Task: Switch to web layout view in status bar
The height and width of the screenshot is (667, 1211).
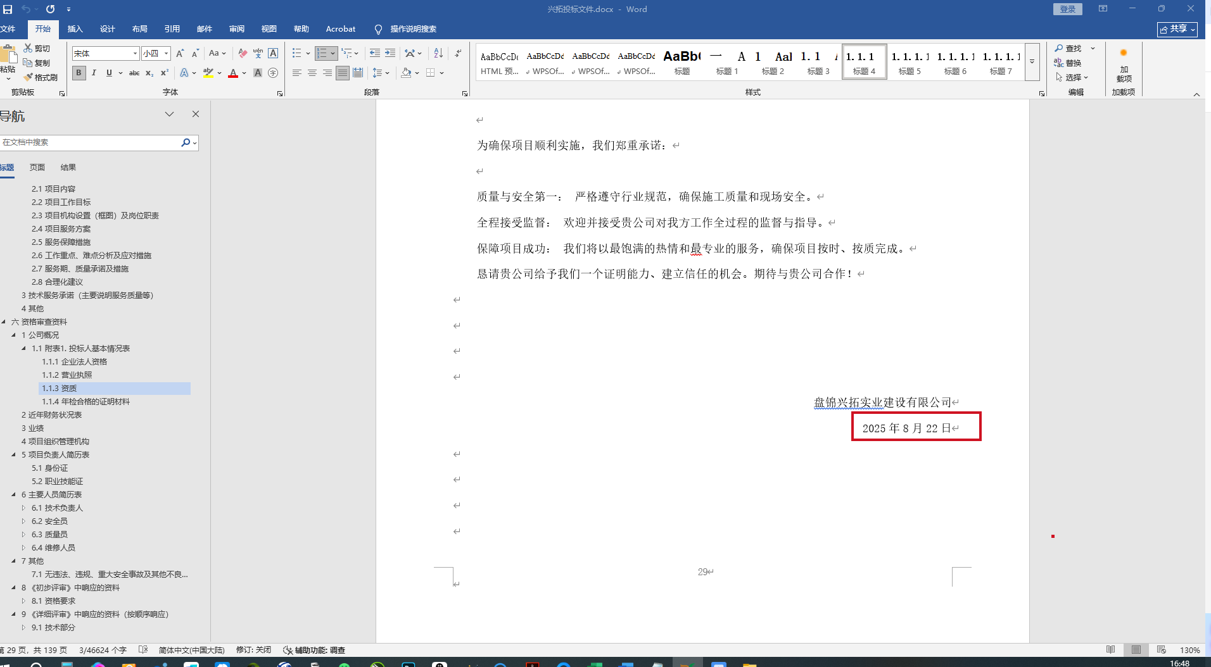Action: [1161, 650]
